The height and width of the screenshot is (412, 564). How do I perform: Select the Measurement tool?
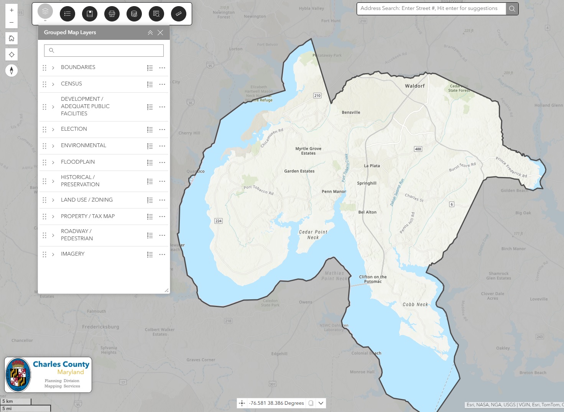click(x=179, y=13)
